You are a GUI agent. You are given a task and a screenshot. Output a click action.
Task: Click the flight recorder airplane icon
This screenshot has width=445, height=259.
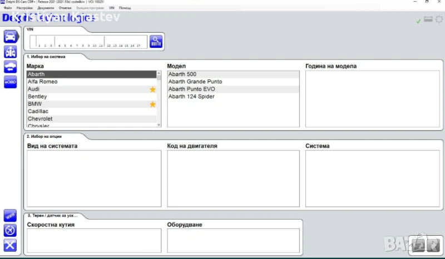[x=10, y=230]
